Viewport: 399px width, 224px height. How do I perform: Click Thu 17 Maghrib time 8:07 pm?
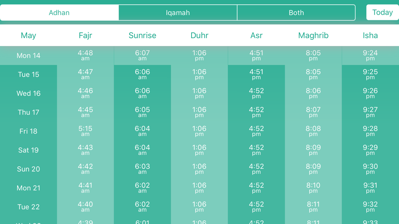[x=313, y=112]
